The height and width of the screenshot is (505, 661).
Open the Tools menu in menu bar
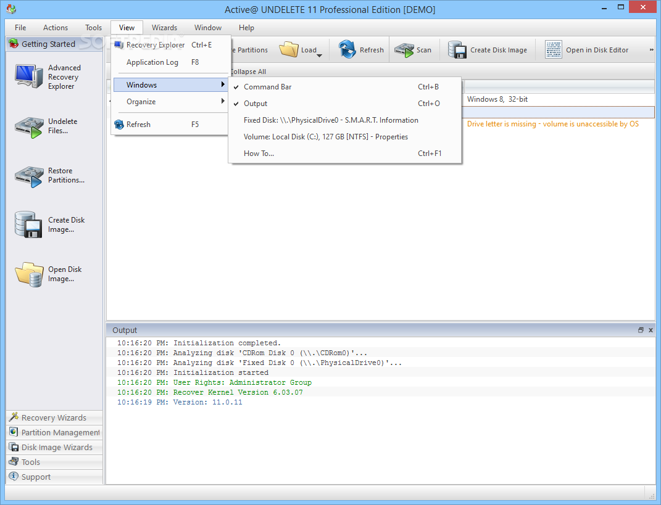(x=93, y=27)
